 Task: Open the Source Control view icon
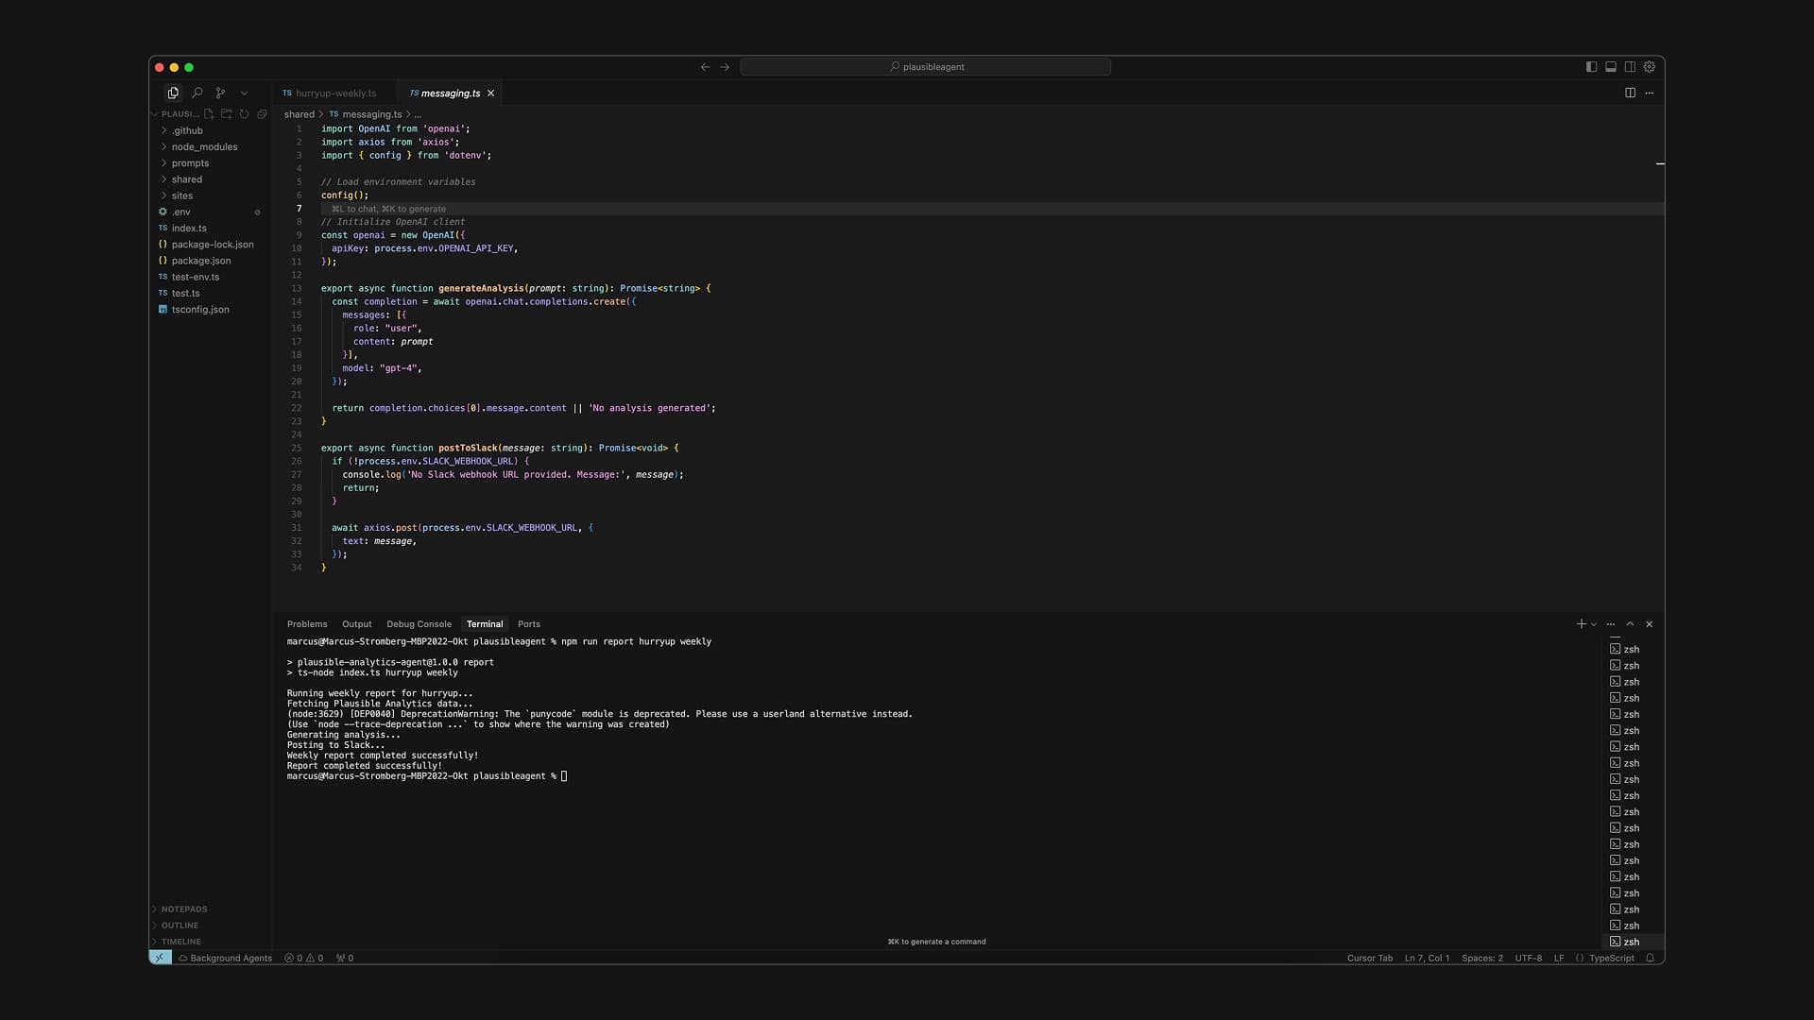[x=220, y=93]
